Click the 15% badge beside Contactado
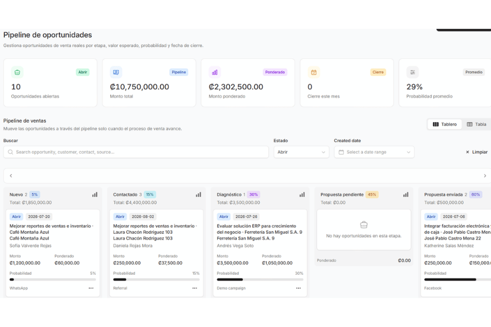This screenshot has height=327, width=491. [x=150, y=195]
